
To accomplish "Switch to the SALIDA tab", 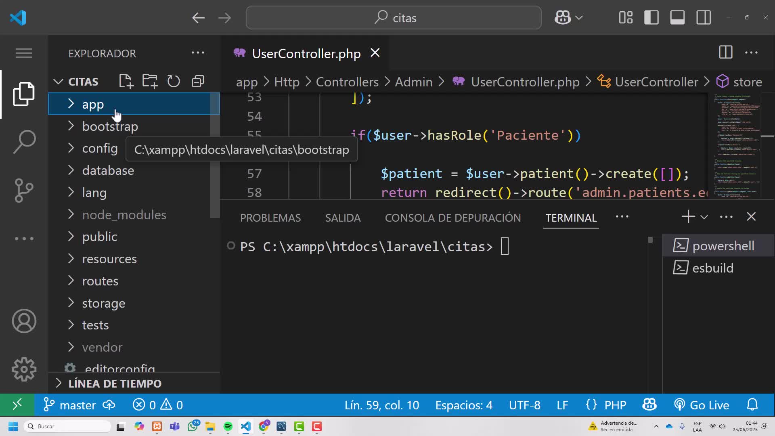I will coord(343,218).
